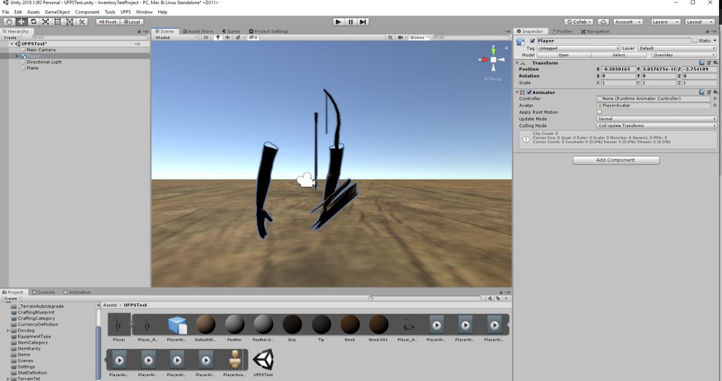Open the Layer dropdown Default
The height and width of the screenshot is (381, 722).
pyautogui.click(x=677, y=48)
